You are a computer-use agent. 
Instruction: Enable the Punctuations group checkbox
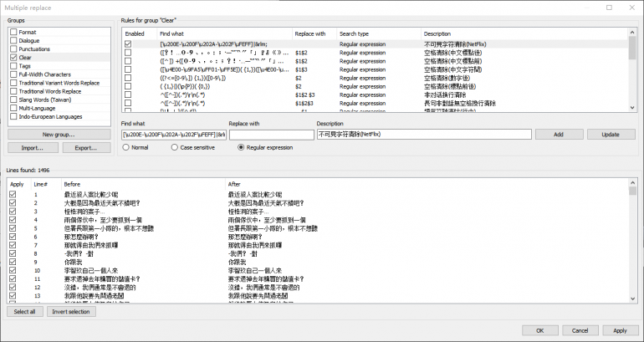point(13,48)
